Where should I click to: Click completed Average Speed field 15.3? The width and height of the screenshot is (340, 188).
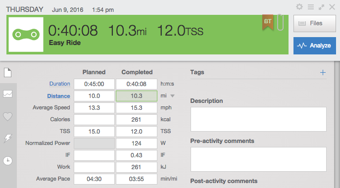(137, 108)
